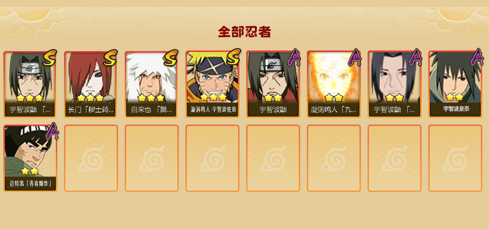Screen dimensions: 489x229
Task: Click the A rank badge on 宇智波泉奈 card
Action: 477,57
